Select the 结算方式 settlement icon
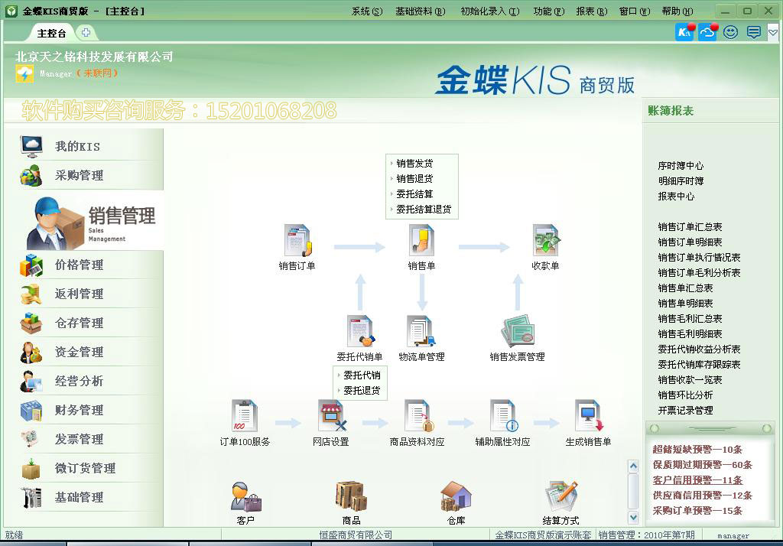Viewport: 783px width, 546px height. point(560,495)
